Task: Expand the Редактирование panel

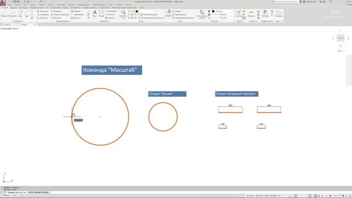Action: coord(63,21)
